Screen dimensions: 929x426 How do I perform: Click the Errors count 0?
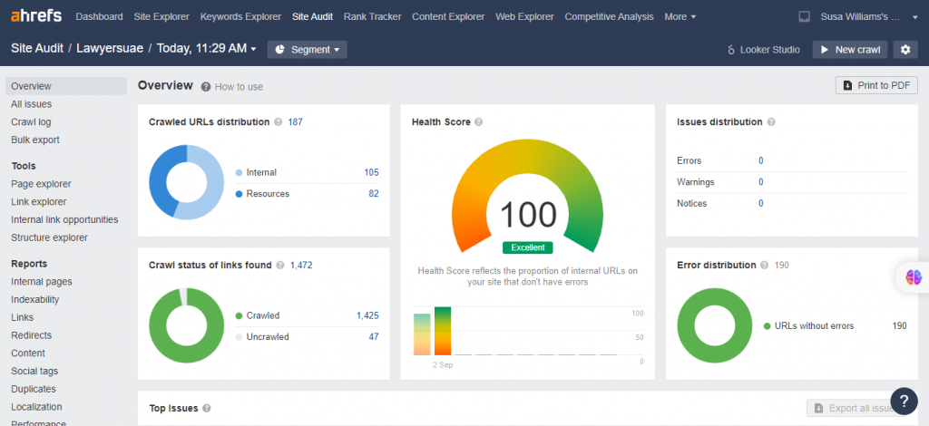(x=761, y=161)
